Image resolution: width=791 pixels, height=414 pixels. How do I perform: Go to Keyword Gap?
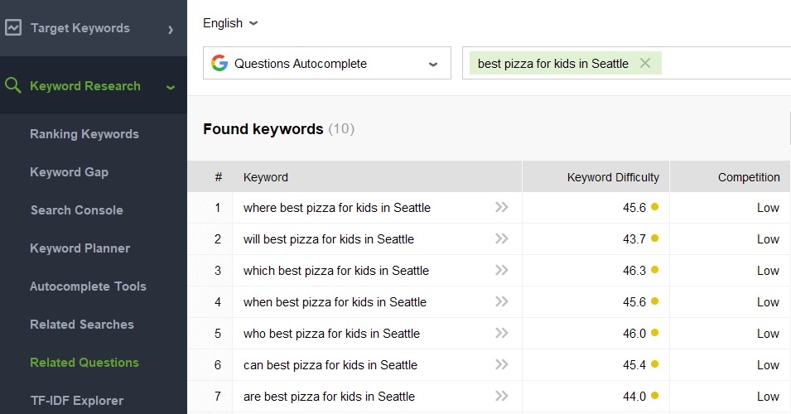click(70, 172)
